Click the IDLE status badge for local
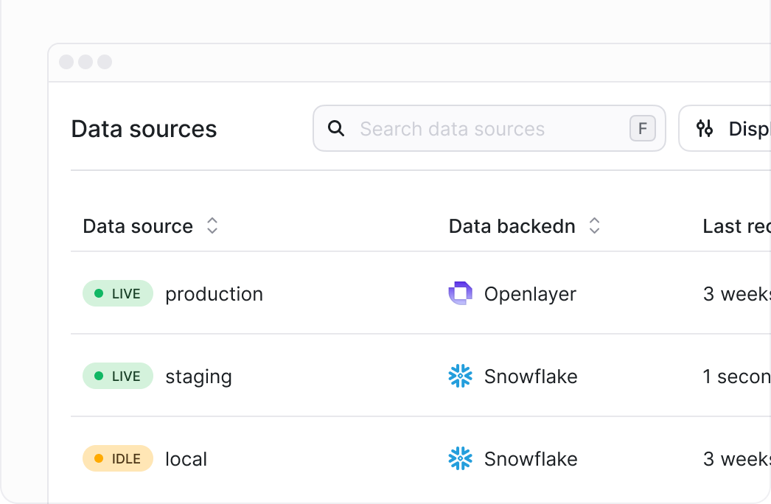 tap(118, 459)
